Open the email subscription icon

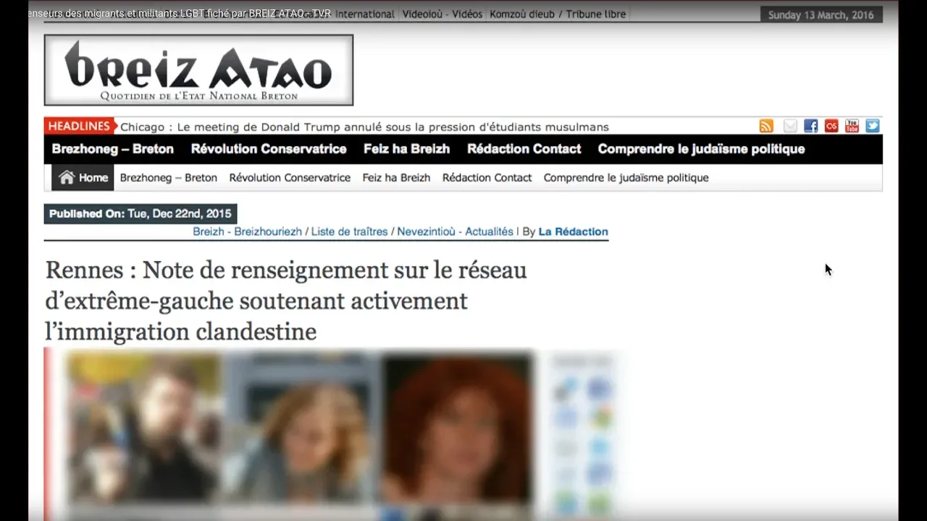pyautogui.click(x=790, y=126)
